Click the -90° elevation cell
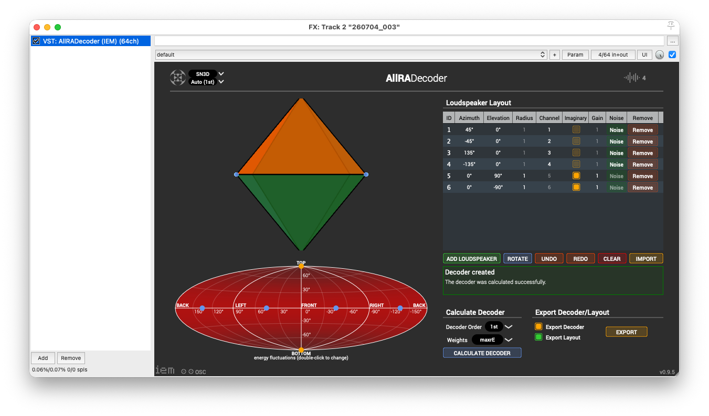709x416 pixels. [498, 188]
